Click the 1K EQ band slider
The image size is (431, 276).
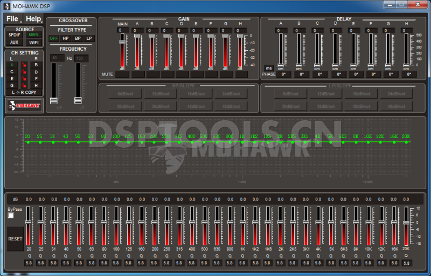pos(243,222)
